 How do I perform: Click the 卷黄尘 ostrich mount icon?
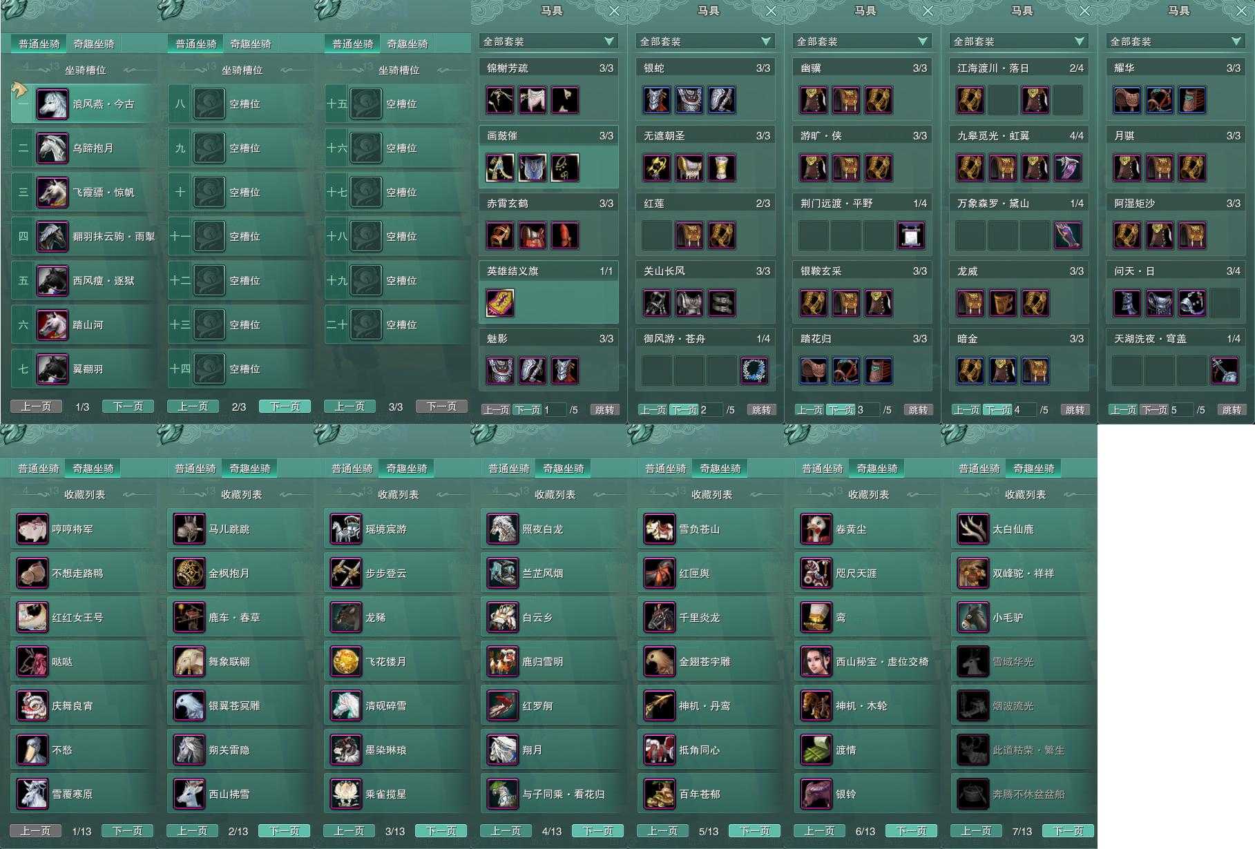816,529
